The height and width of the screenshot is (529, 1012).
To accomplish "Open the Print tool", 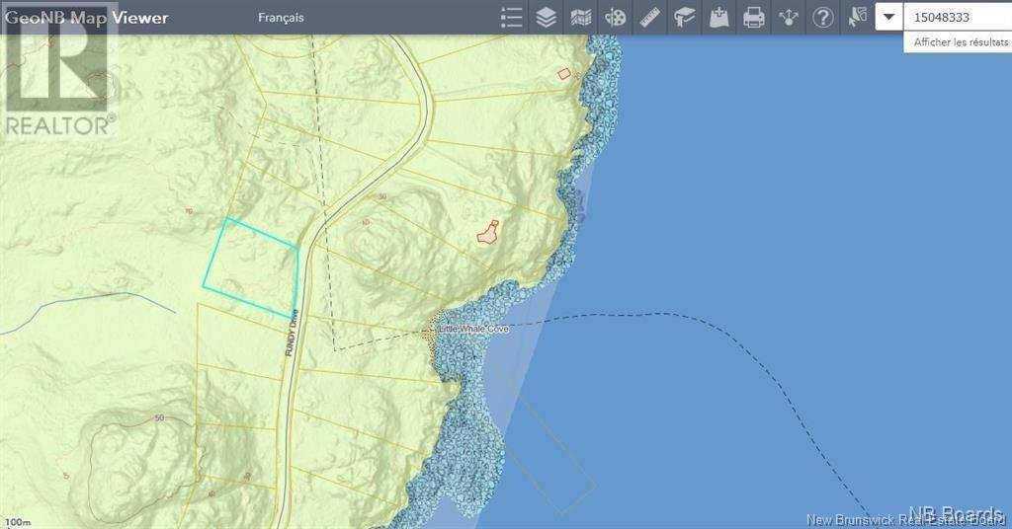I will tap(753, 18).
